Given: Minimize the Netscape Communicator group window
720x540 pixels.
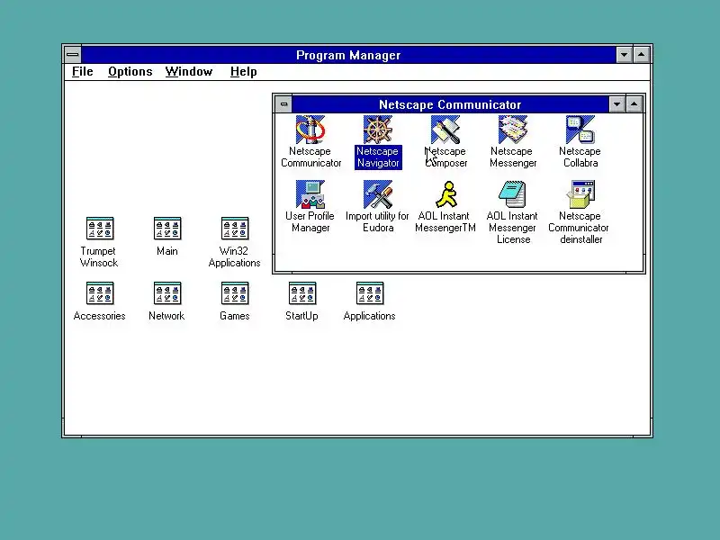Looking at the screenshot, I should coord(616,104).
